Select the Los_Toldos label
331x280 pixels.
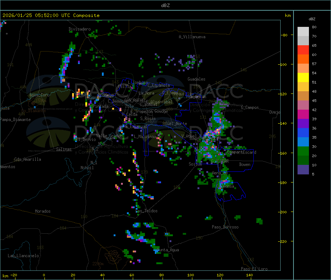pos(146,211)
